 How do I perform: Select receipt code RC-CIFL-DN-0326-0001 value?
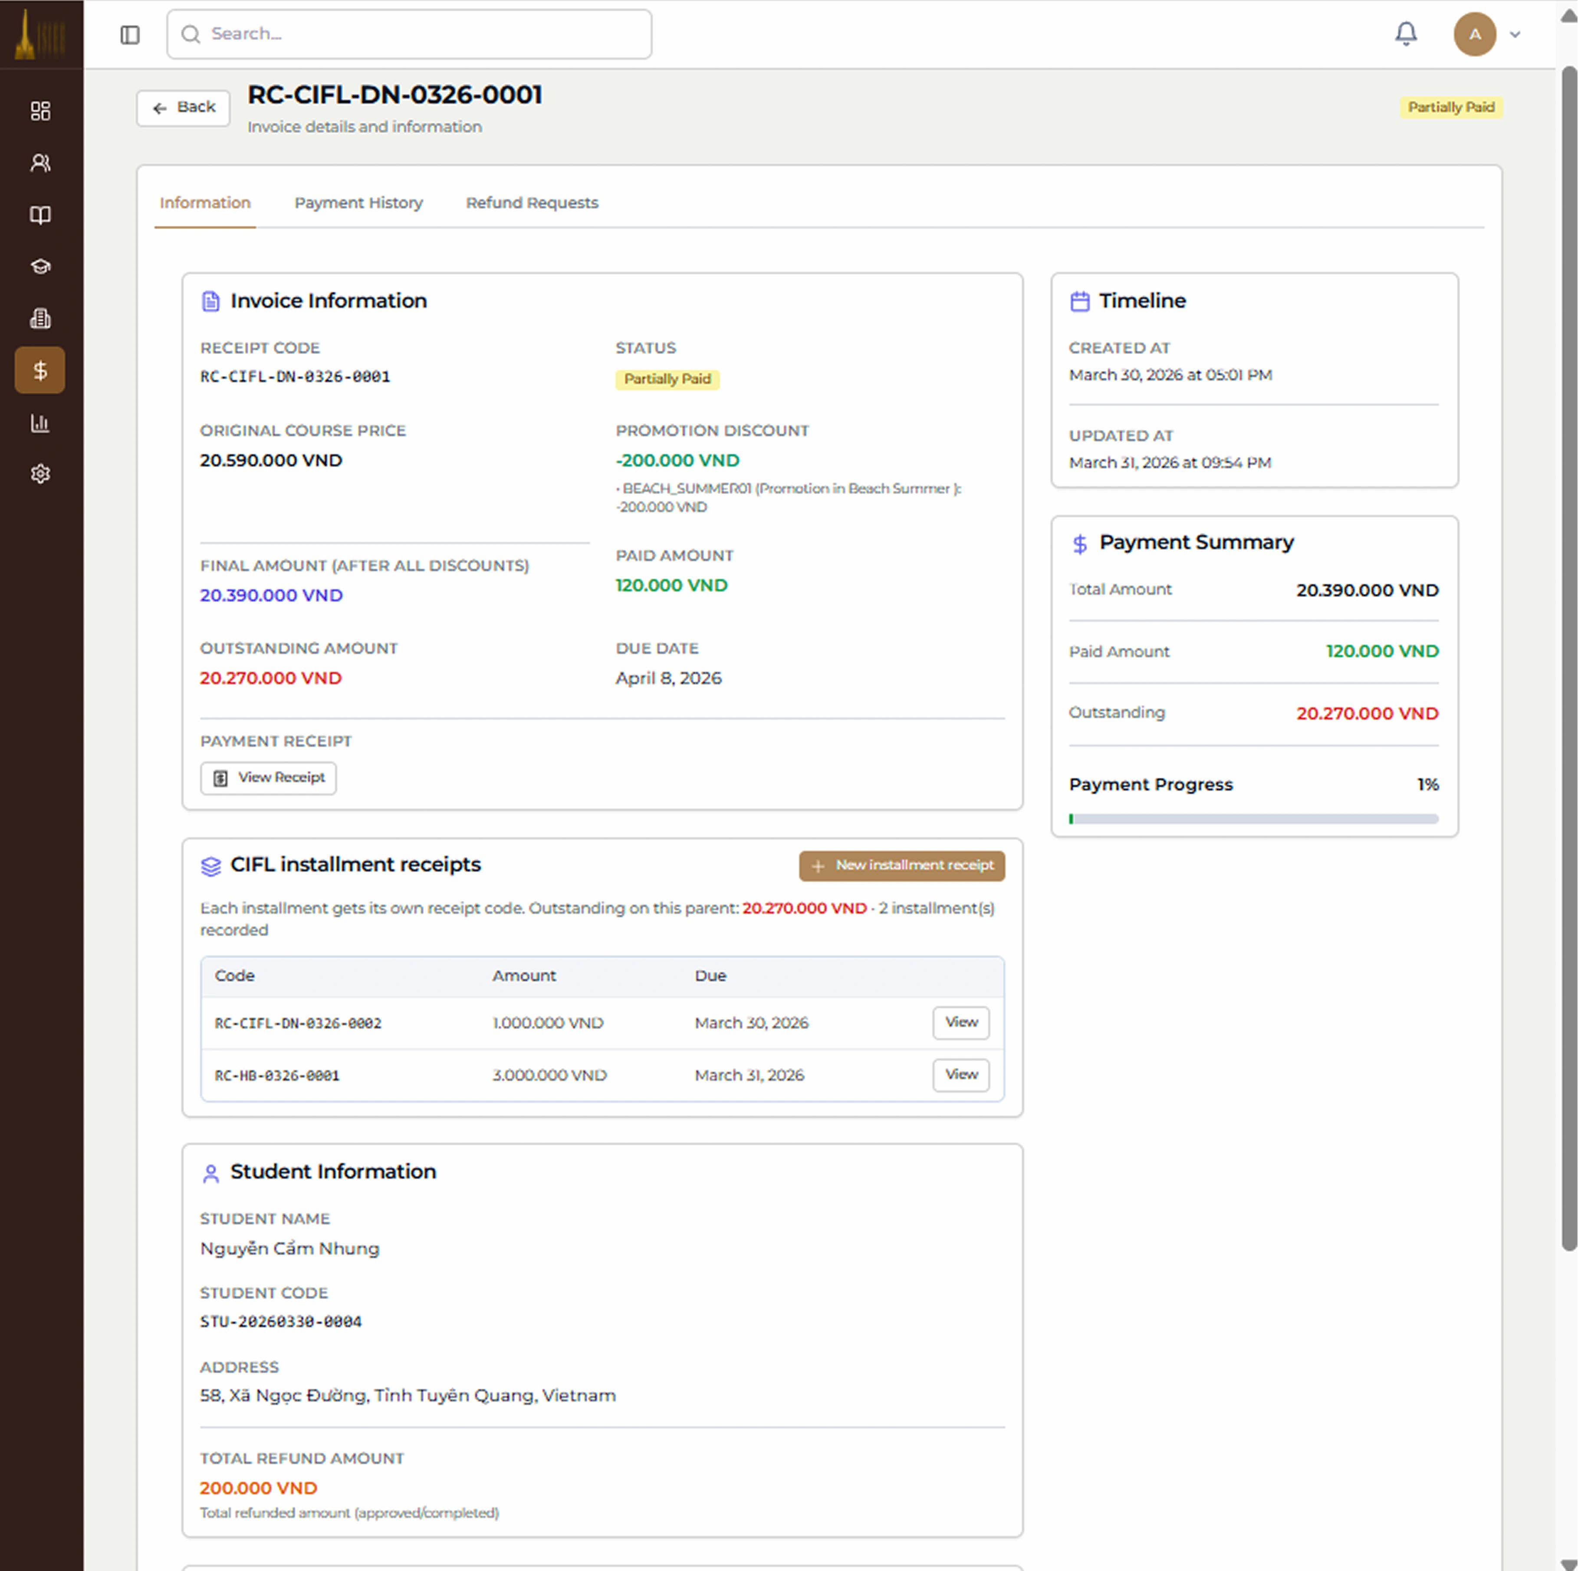296,377
